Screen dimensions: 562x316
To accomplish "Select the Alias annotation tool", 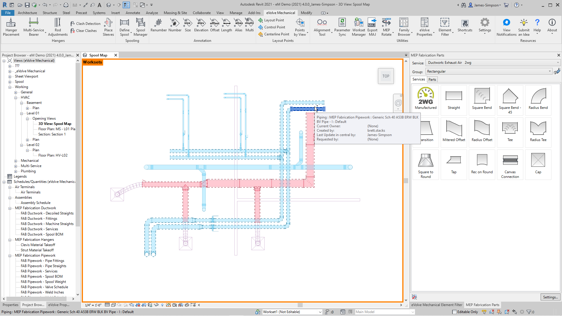I will click(x=239, y=25).
